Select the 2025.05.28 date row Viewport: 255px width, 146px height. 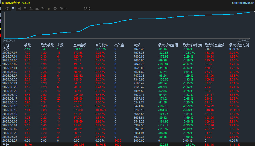pyautogui.click(x=10, y=137)
